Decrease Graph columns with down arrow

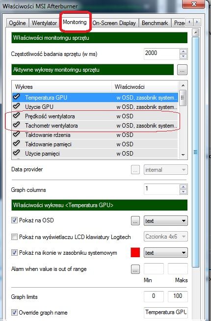[x=184, y=192]
